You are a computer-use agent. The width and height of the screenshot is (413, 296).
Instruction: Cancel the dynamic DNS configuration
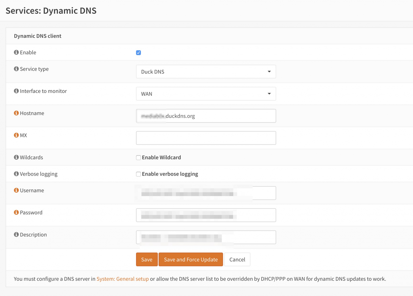tap(237, 259)
